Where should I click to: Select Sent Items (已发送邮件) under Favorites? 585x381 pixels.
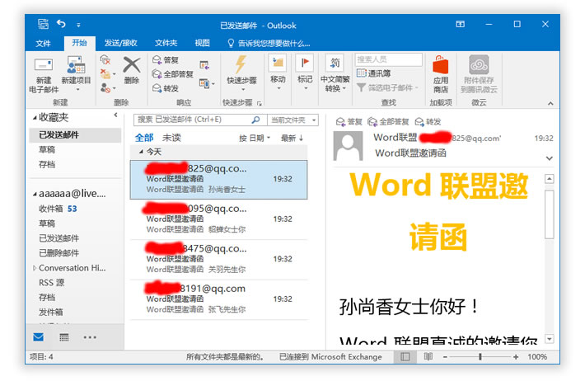tap(75, 134)
